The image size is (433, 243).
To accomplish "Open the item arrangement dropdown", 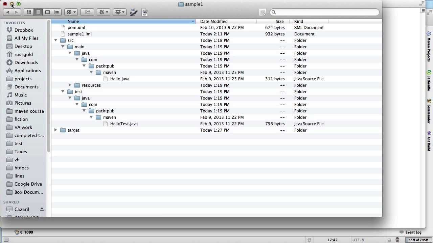I will pyautogui.click(x=71, y=12).
